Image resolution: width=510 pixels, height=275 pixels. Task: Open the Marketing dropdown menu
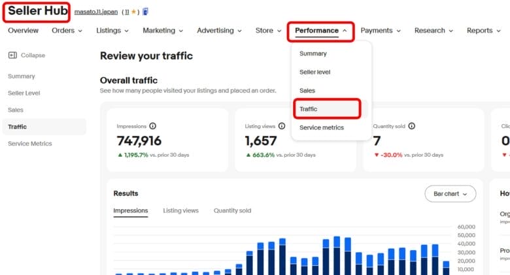163,31
